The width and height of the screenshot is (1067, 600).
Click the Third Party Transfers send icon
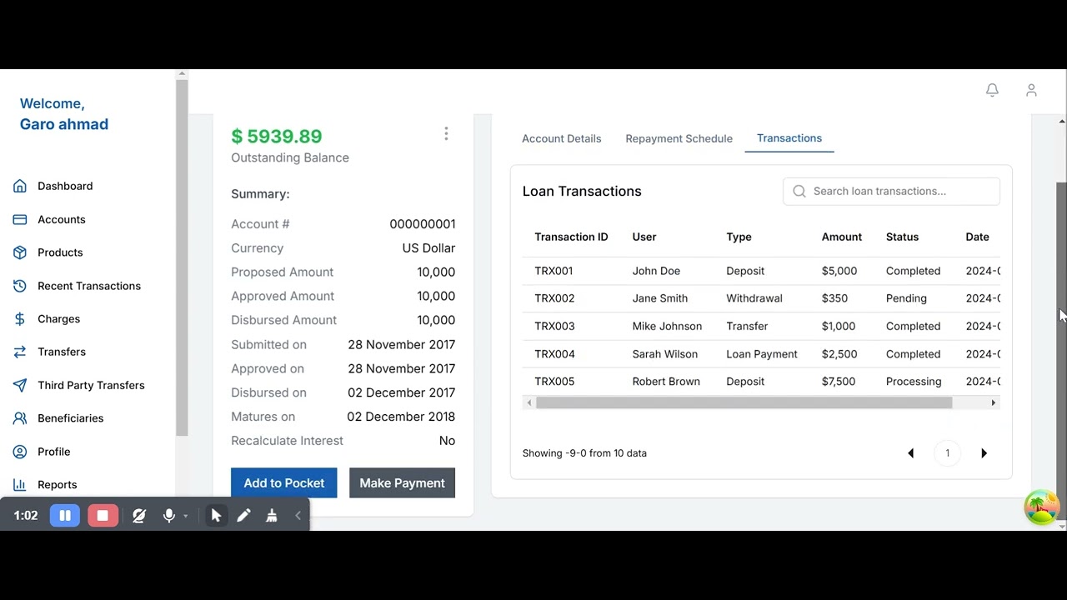pyautogui.click(x=20, y=385)
